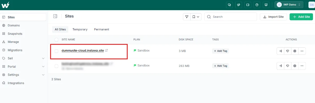315x103 pixels.
Task: Expand the Portal menu in sidebar
Action: (x=23, y=67)
